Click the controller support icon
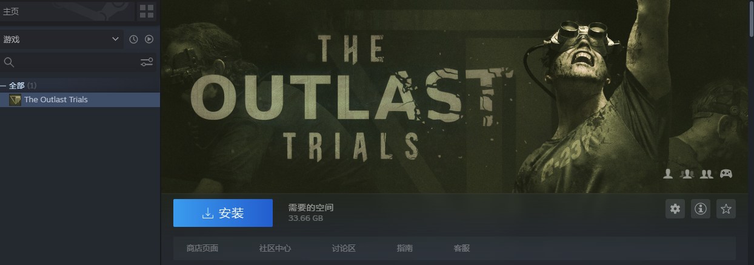754x265 pixels. 726,174
